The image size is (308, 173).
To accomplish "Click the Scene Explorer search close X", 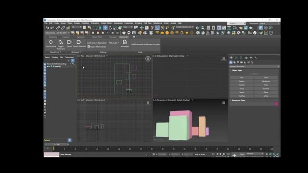I will pyautogui.click(x=68, y=61).
